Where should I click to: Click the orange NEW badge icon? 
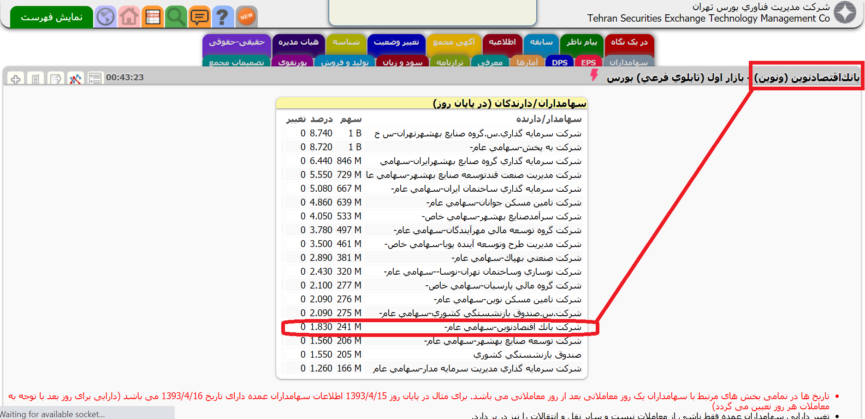246,17
